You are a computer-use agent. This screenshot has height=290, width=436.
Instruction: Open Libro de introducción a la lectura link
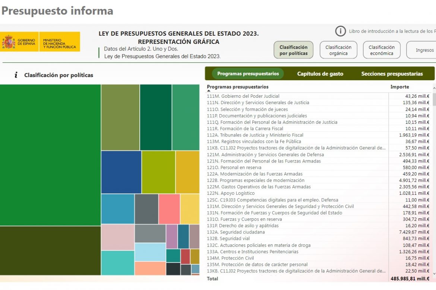click(x=392, y=31)
